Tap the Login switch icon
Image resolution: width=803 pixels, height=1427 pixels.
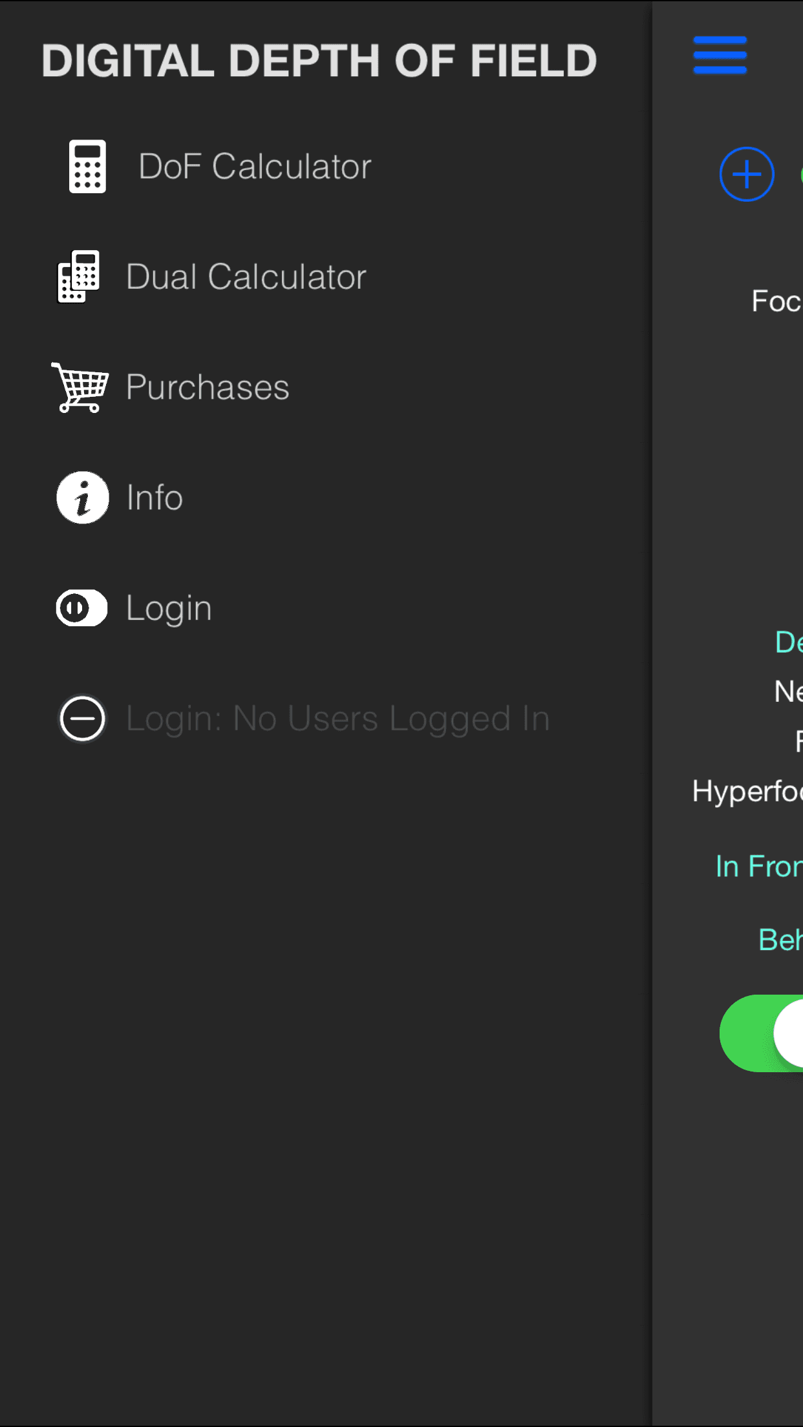click(81, 608)
